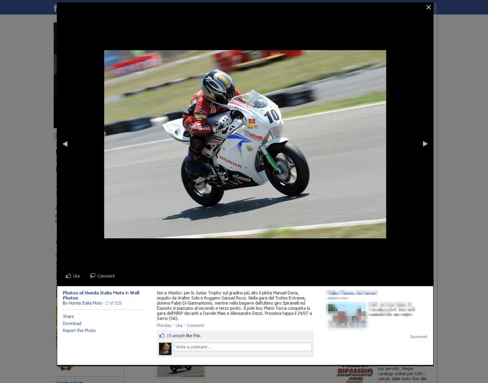Open the Wall Photos album link
This screenshot has height=383, width=488.
[x=101, y=295]
